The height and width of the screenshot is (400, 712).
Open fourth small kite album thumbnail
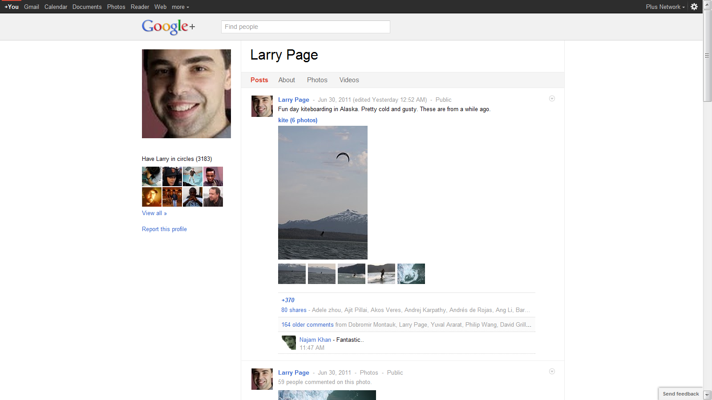point(381,274)
